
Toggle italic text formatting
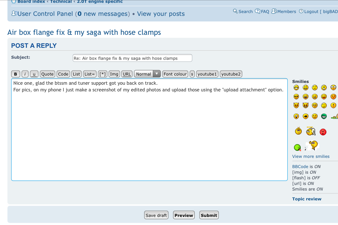(x=25, y=74)
